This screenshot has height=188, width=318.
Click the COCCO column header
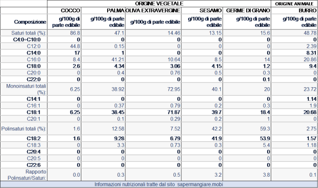[71, 10]
